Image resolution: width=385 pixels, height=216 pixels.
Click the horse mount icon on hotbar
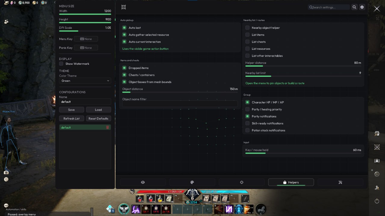[260, 209]
